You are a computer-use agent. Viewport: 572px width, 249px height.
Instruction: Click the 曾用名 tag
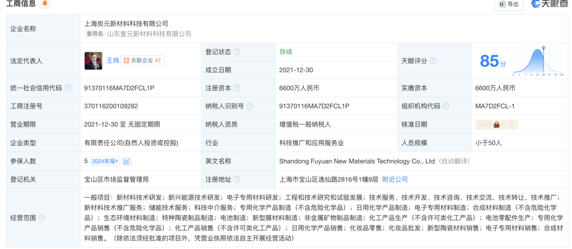point(94,34)
